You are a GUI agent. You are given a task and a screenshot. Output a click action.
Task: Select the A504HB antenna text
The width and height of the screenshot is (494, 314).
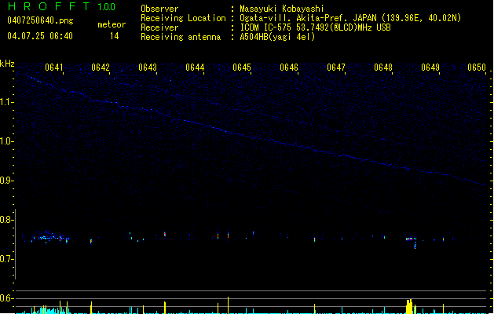[277, 37]
